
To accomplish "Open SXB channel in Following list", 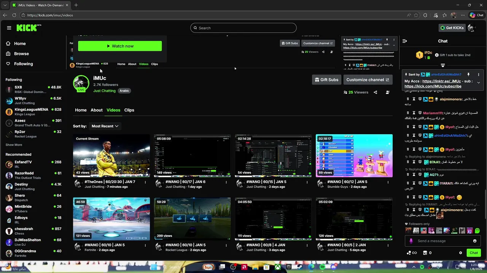I will point(33,89).
